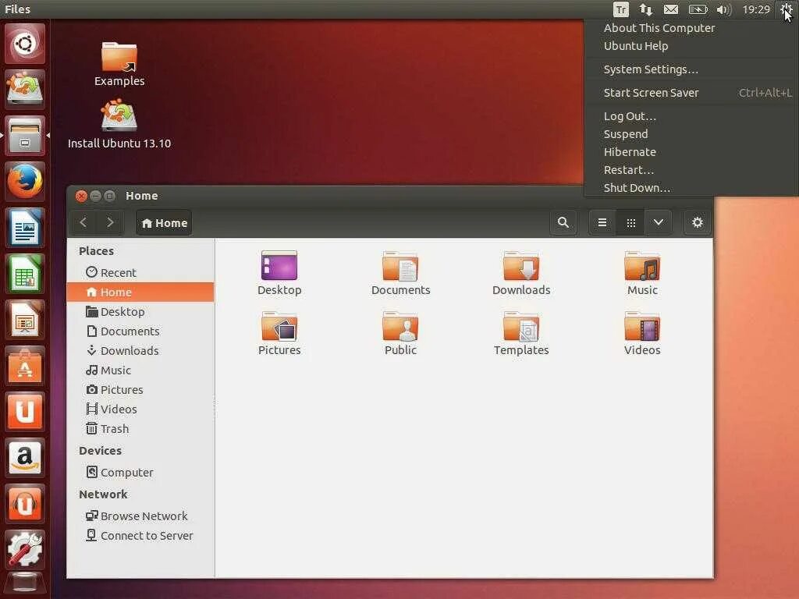Click the session gear indicator in top panel
The image size is (799, 599).
pos(785,9)
